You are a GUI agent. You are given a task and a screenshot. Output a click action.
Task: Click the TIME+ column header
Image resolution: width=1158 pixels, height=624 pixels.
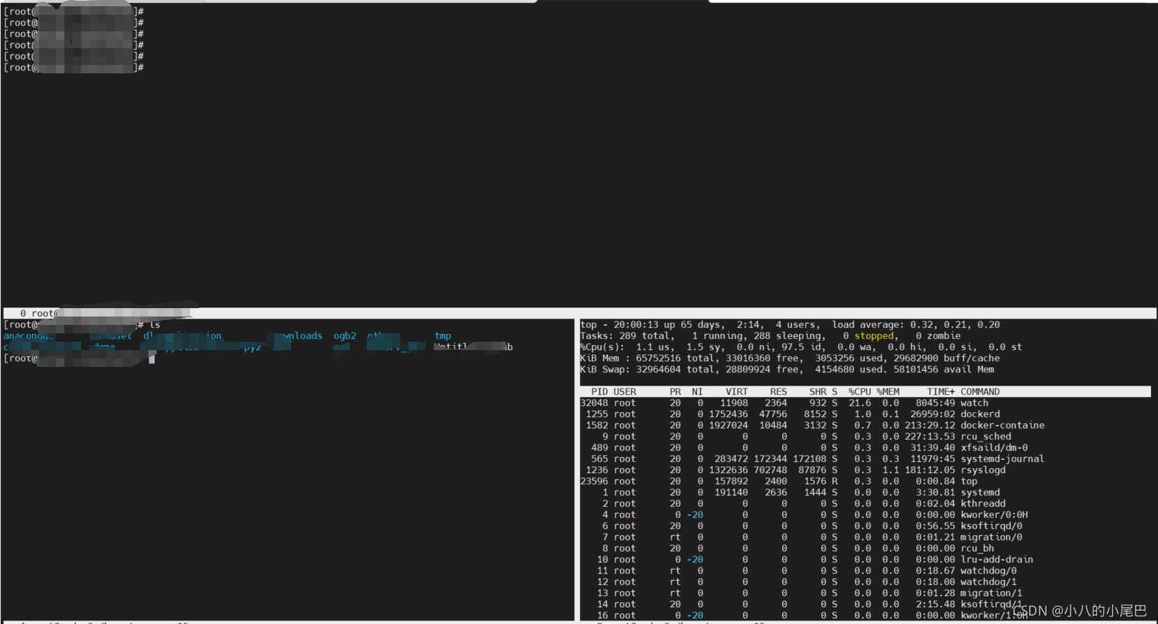(x=941, y=392)
